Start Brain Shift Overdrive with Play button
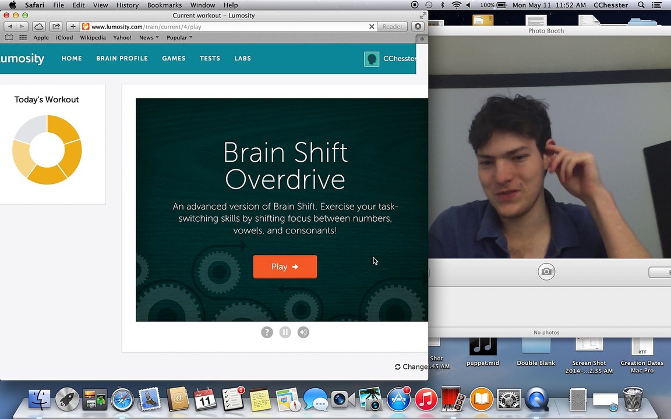 tap(285, 267)
